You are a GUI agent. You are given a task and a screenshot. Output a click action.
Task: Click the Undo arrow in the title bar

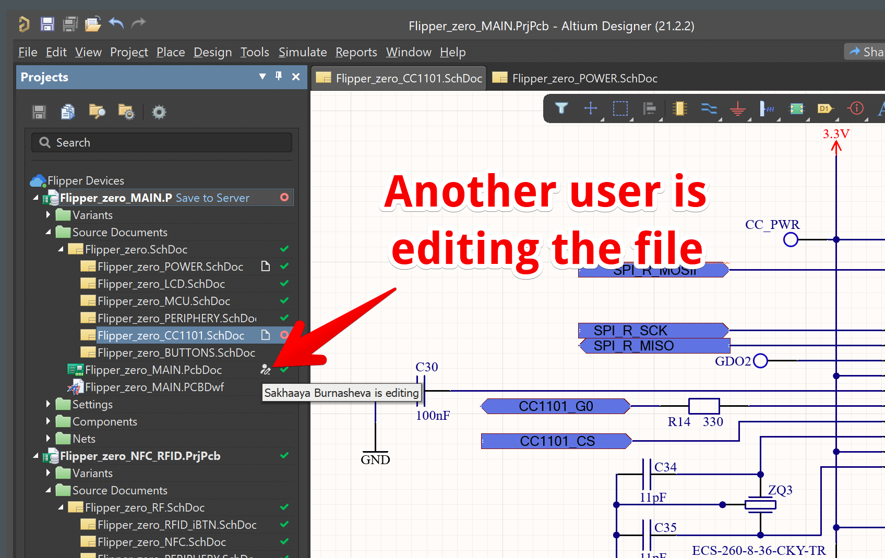point(116,23)
